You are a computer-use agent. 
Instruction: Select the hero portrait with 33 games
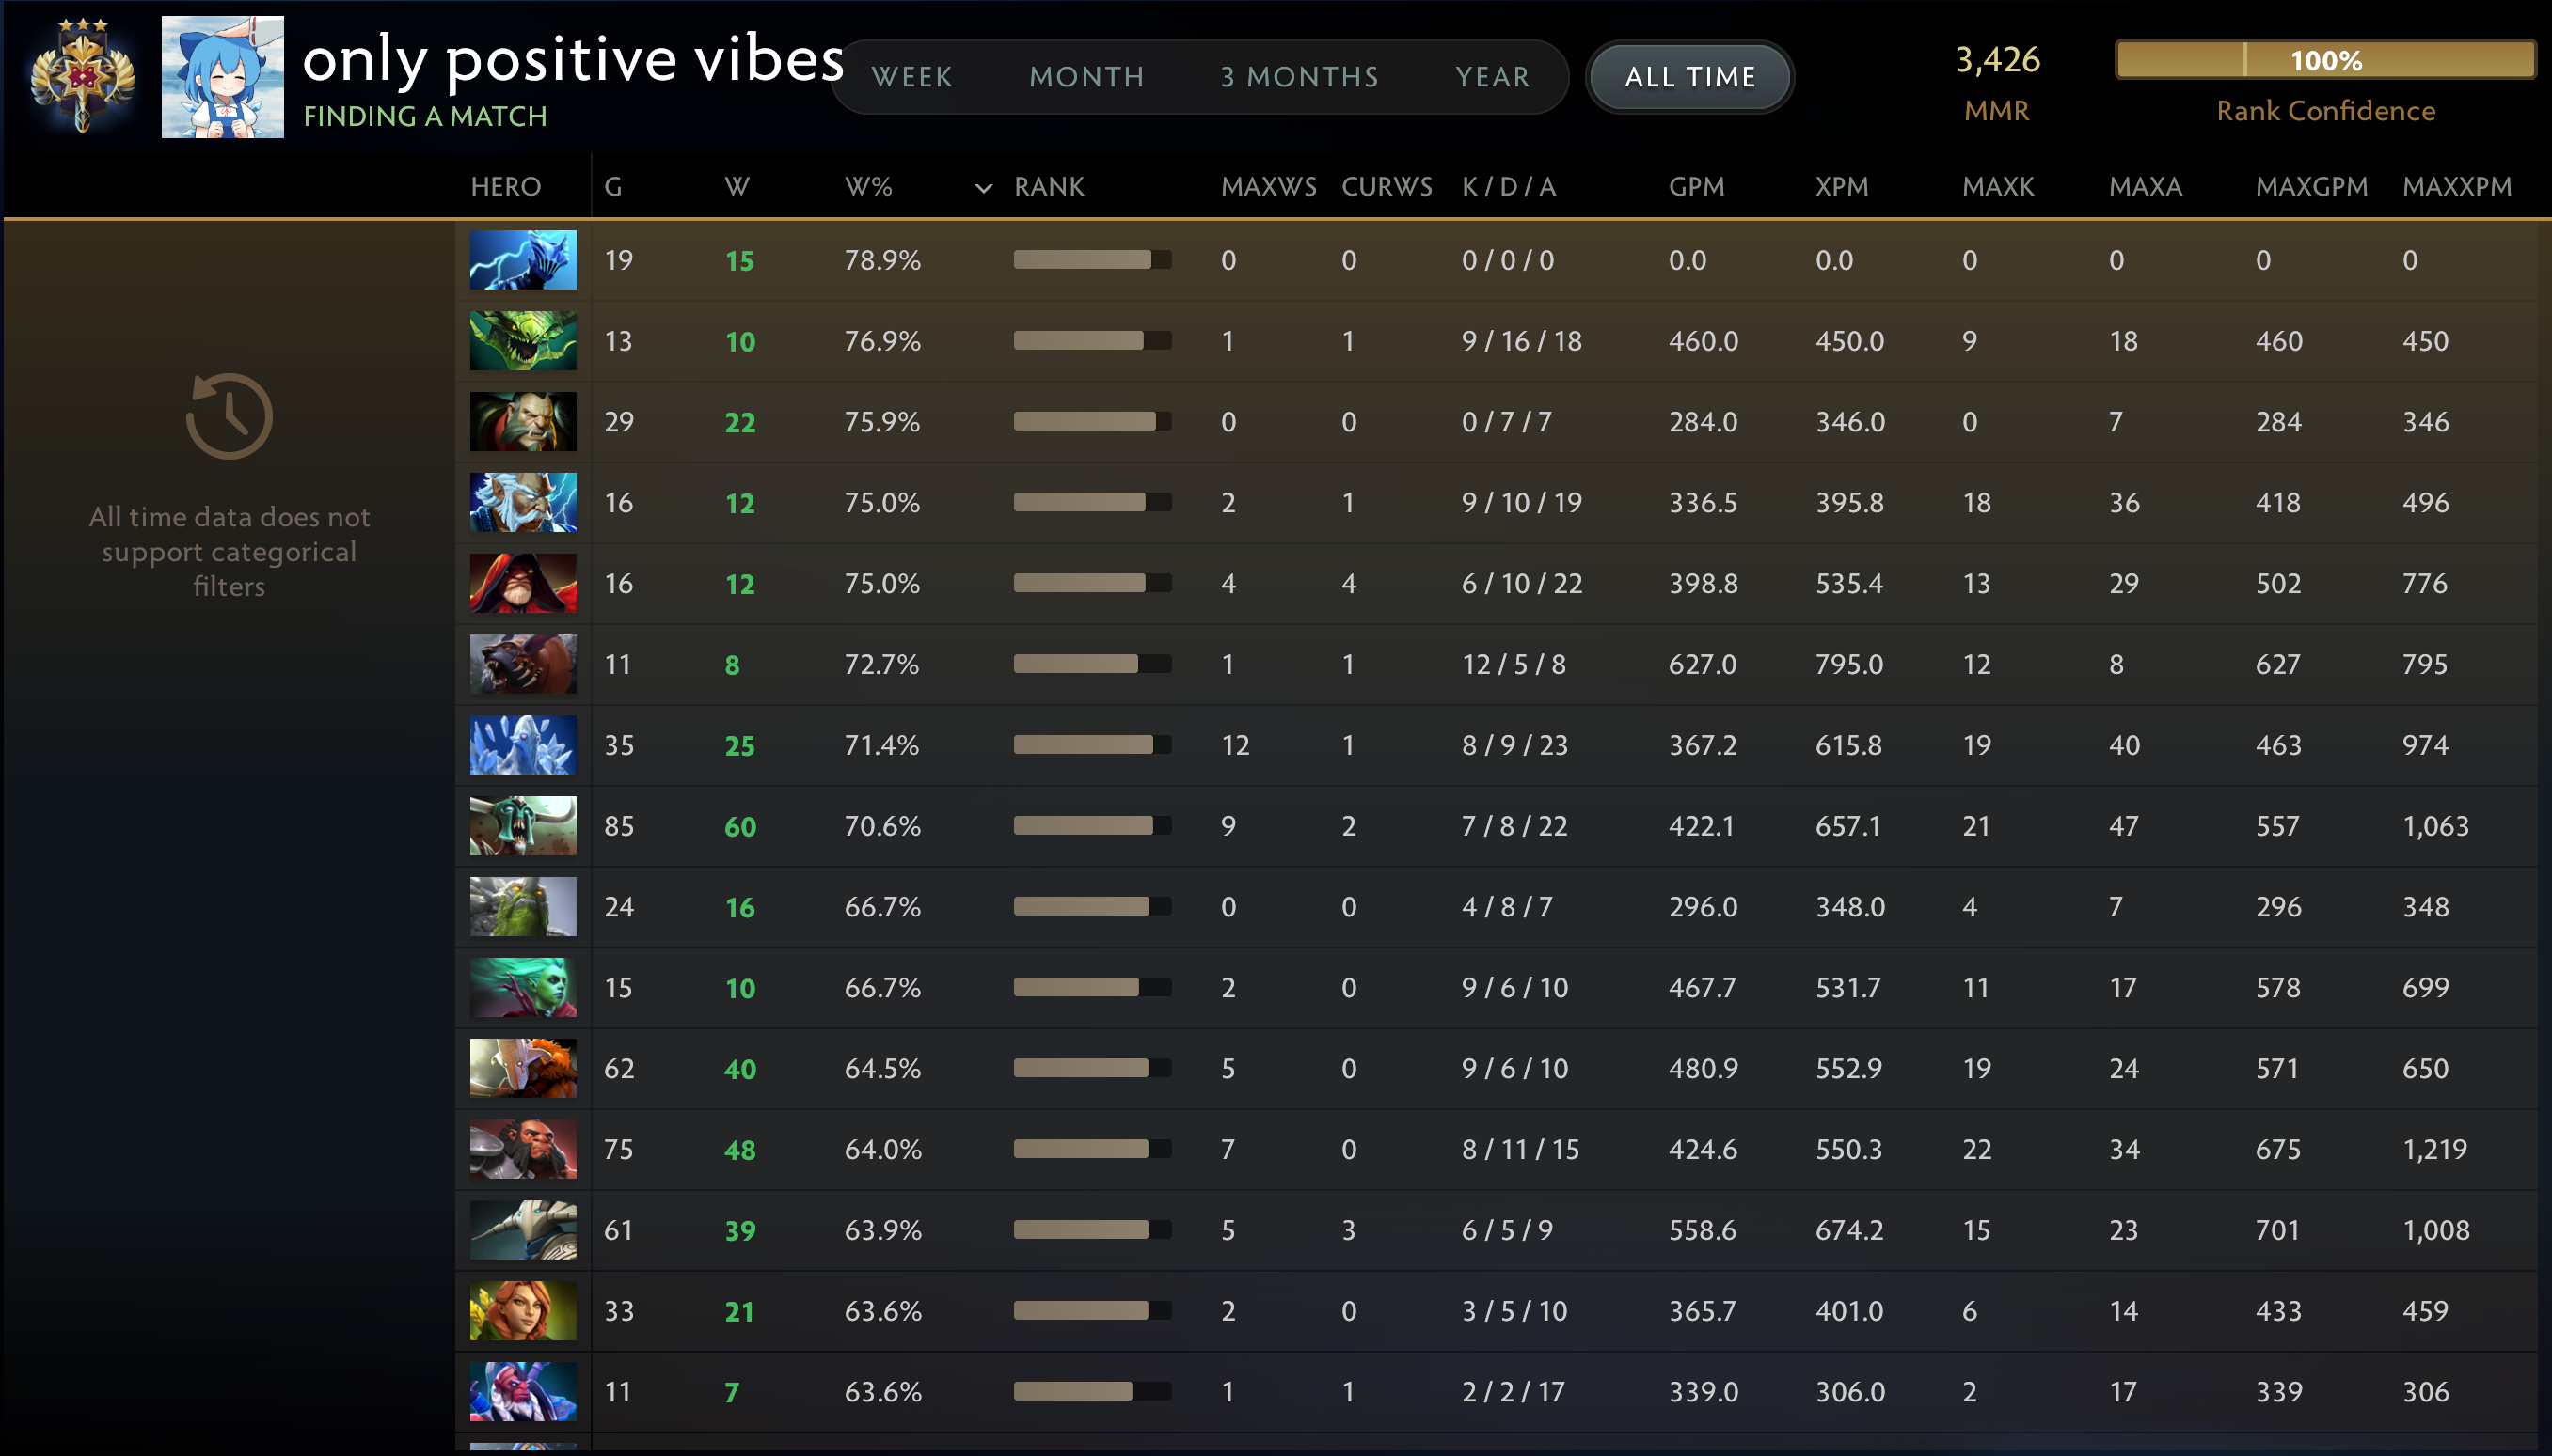pos(523,1311)
